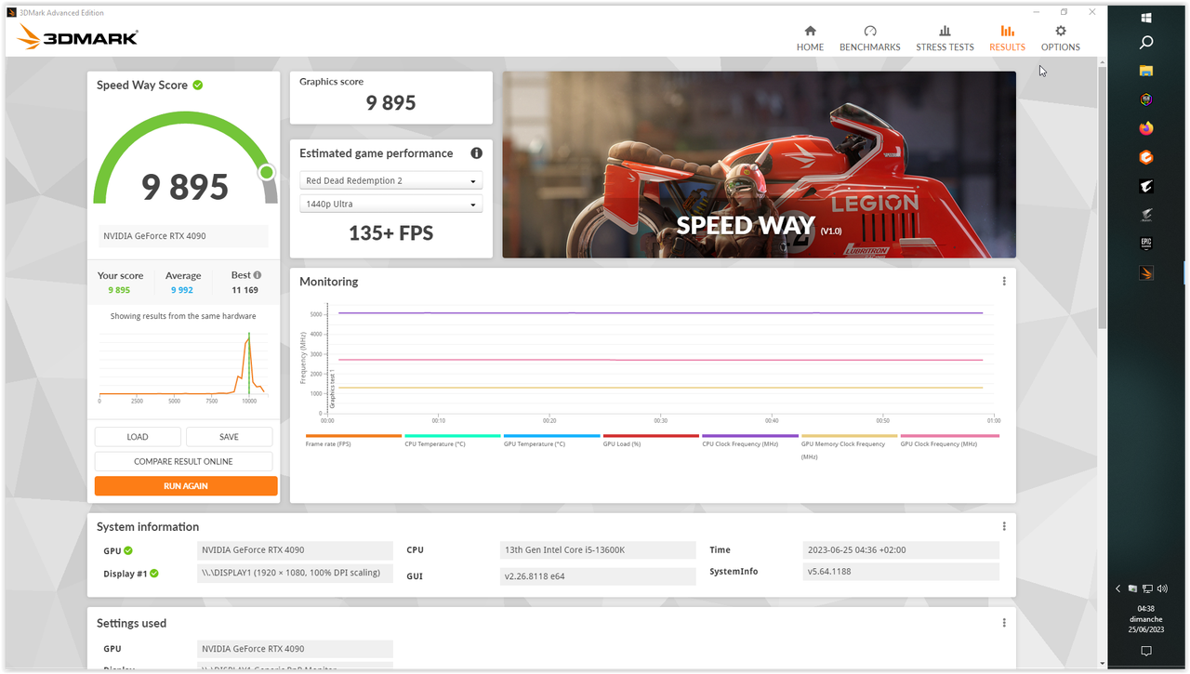Click the Average score 9 992
Image resolution: width=1190 pixels, height=674 pixels.
pyautogui.click(x=182, y=290)
